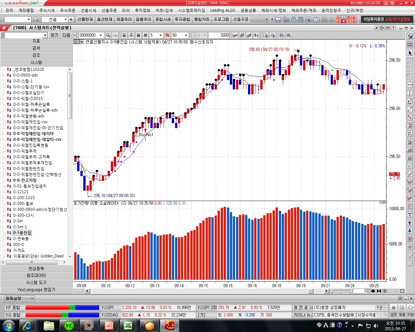Pick the horizontal line drawing tool
This screenshot has height=332, width=415.
pos(410,85)
